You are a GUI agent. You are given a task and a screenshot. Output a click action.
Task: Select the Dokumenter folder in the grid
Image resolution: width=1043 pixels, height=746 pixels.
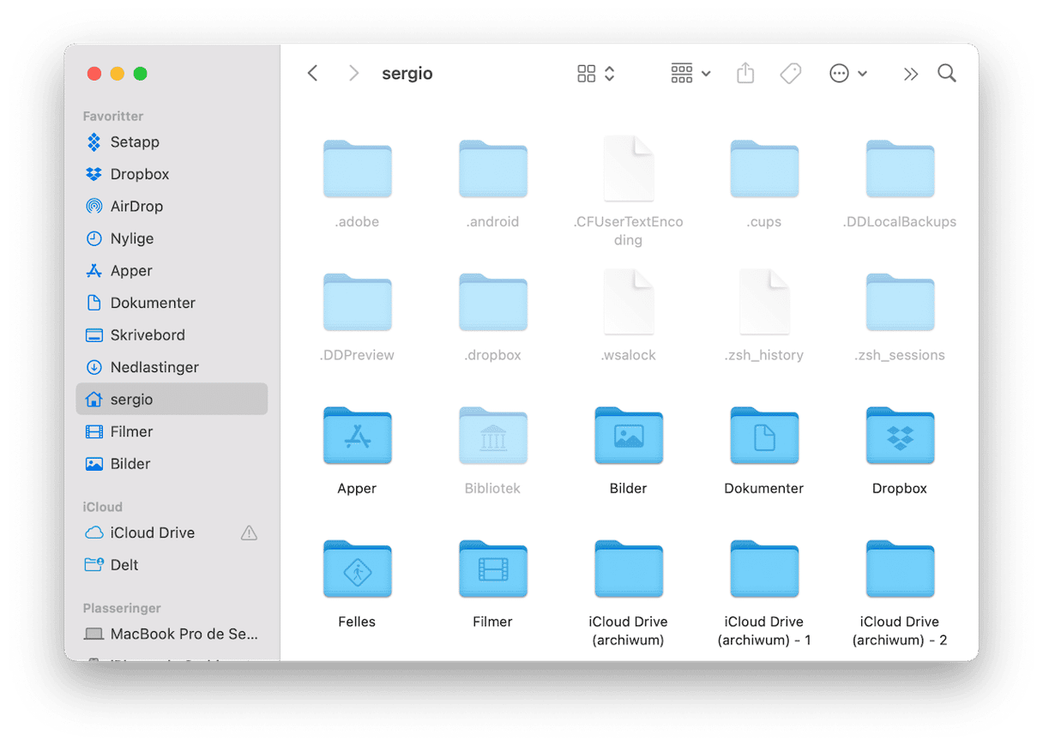[764, 436]
